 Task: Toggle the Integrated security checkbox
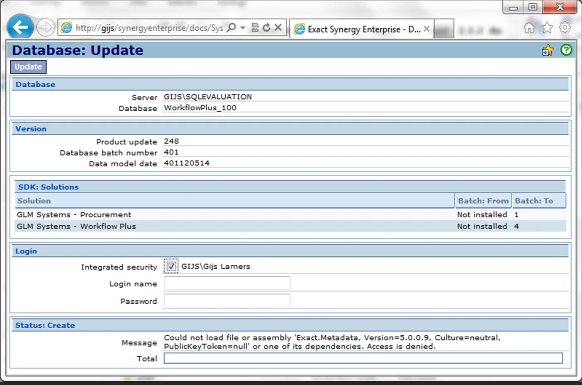(x=171, y=266)
